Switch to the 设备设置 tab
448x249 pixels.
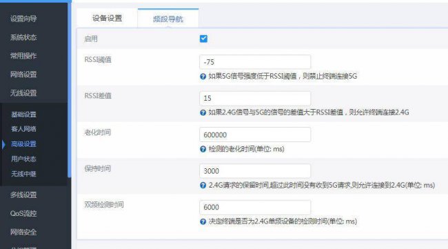[x=107, y=19]
